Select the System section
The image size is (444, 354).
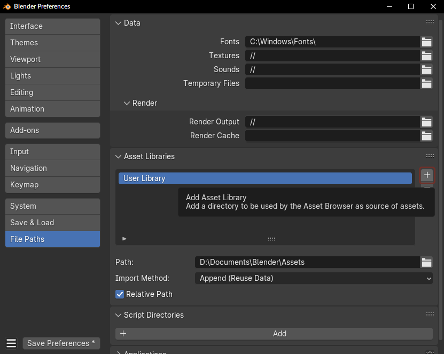53,206
